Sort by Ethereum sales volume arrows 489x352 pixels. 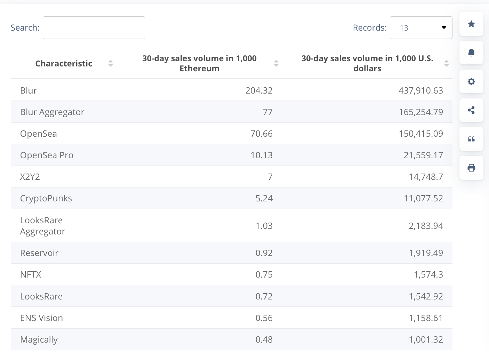[276, 63]
